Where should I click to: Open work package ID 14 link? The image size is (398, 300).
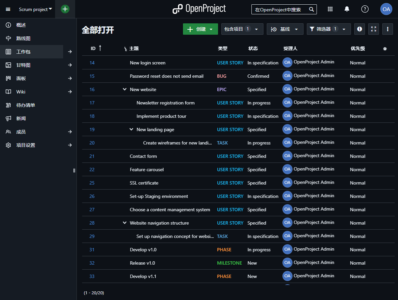[x=92, y=63]
